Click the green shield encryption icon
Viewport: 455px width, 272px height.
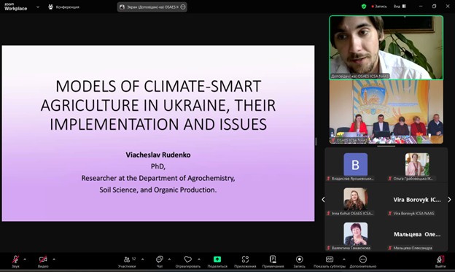[x=364, y=7]
